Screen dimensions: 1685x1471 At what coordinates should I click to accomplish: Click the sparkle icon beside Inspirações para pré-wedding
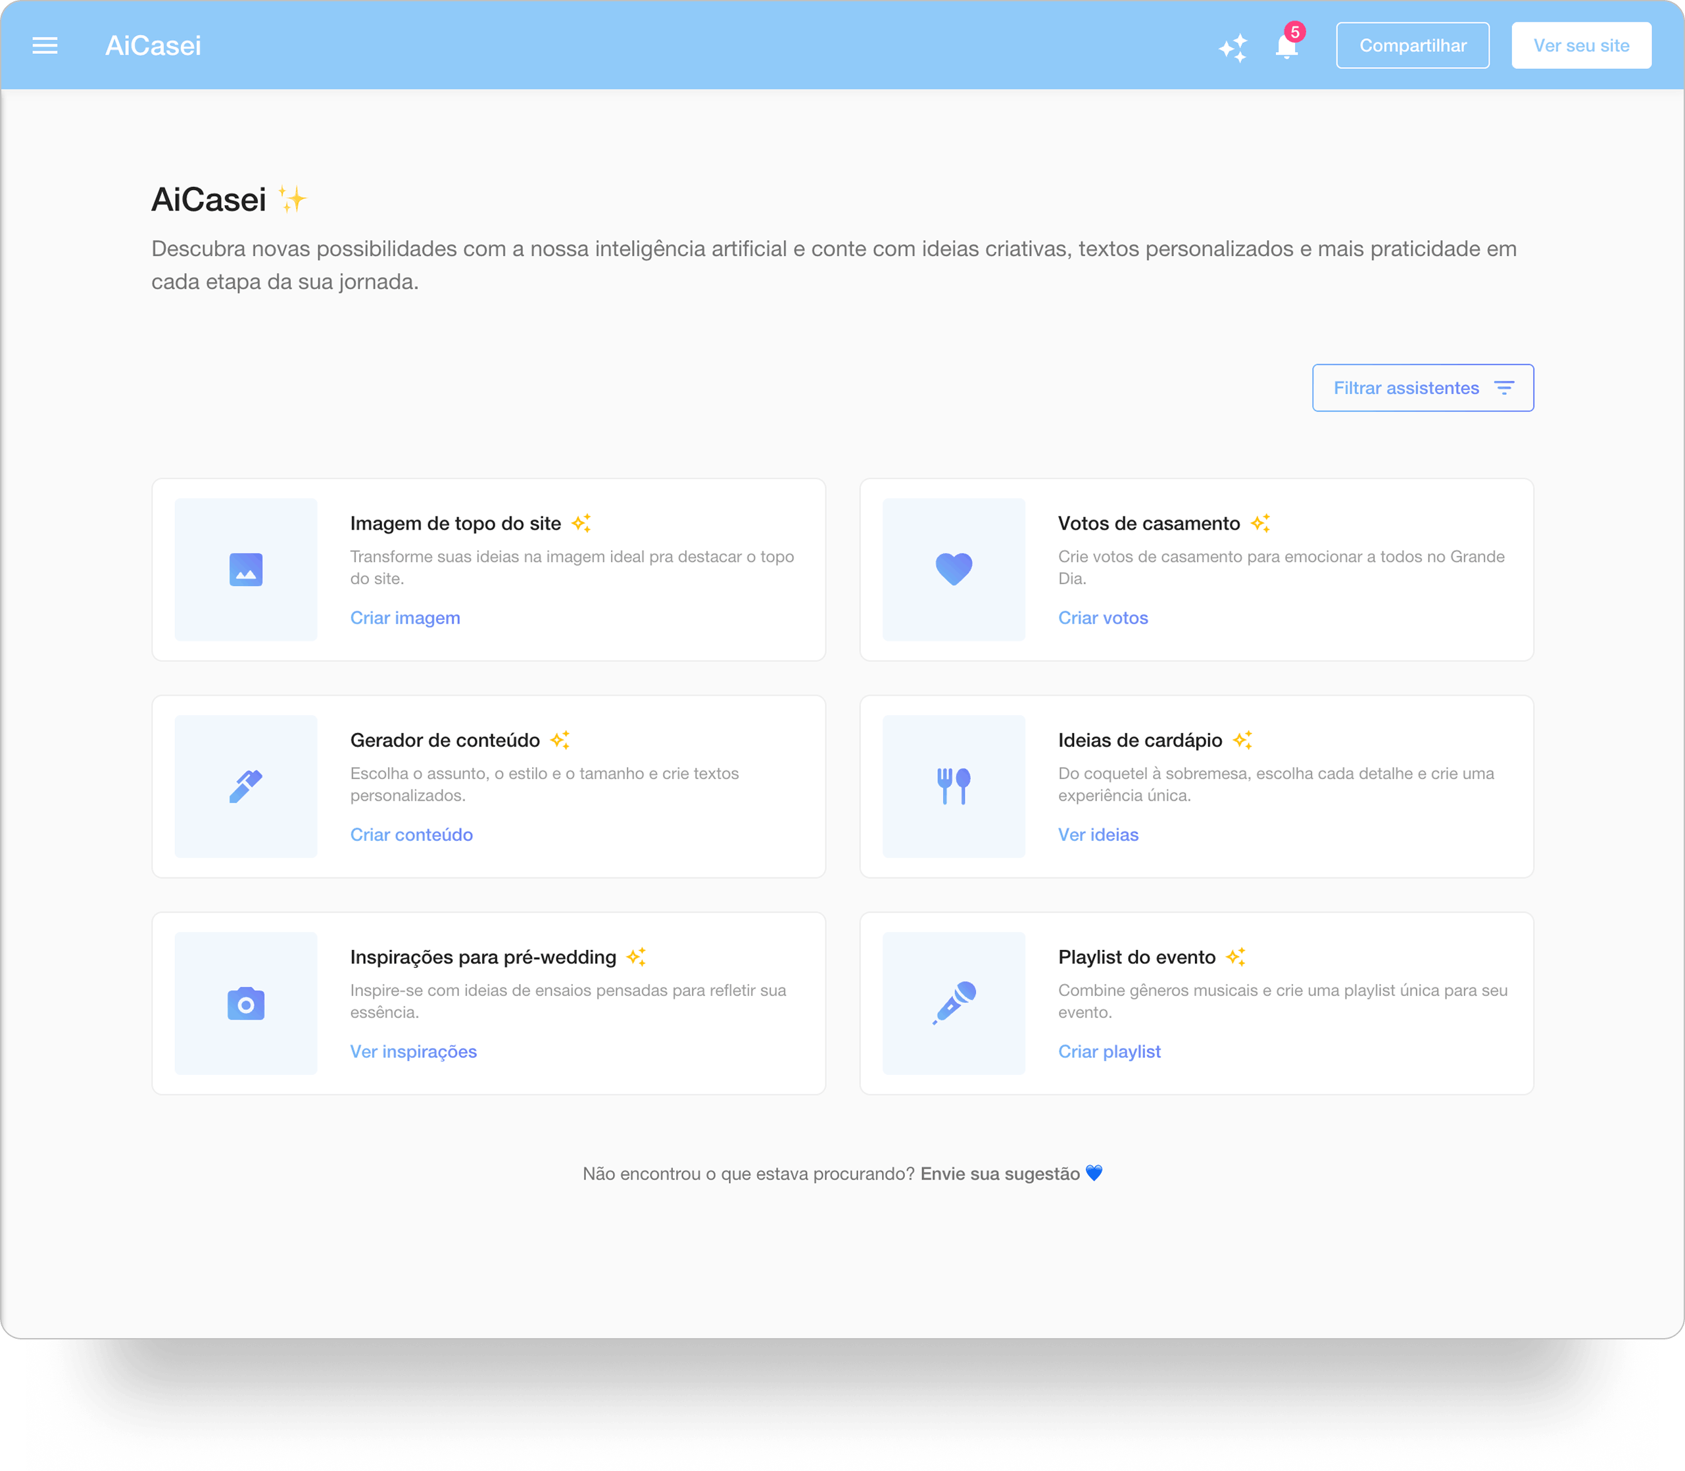pos(636,957)
